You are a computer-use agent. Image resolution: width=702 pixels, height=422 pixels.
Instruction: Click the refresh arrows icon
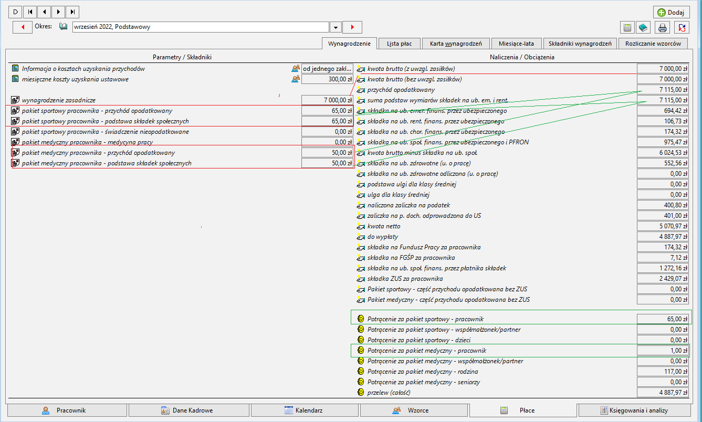point(682,27)
